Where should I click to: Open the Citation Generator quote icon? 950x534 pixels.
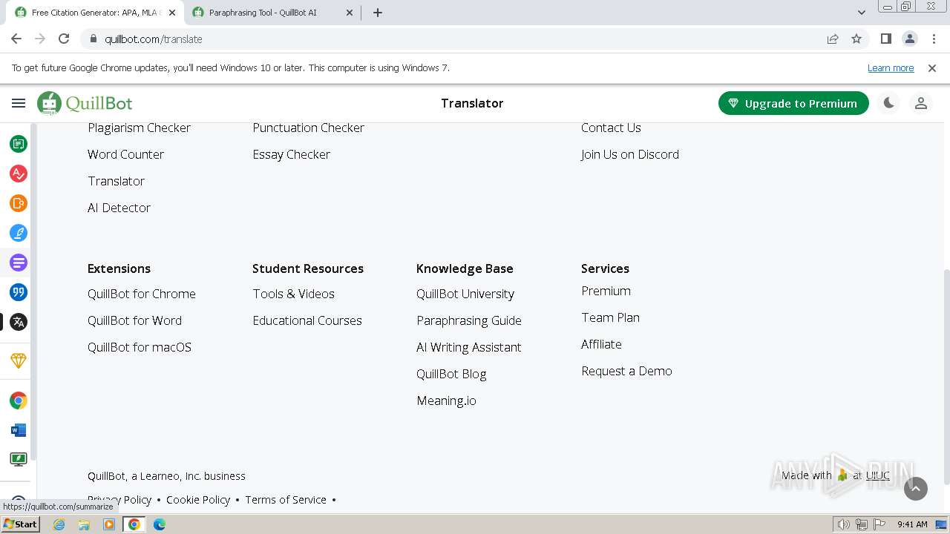tap(19, 292)
